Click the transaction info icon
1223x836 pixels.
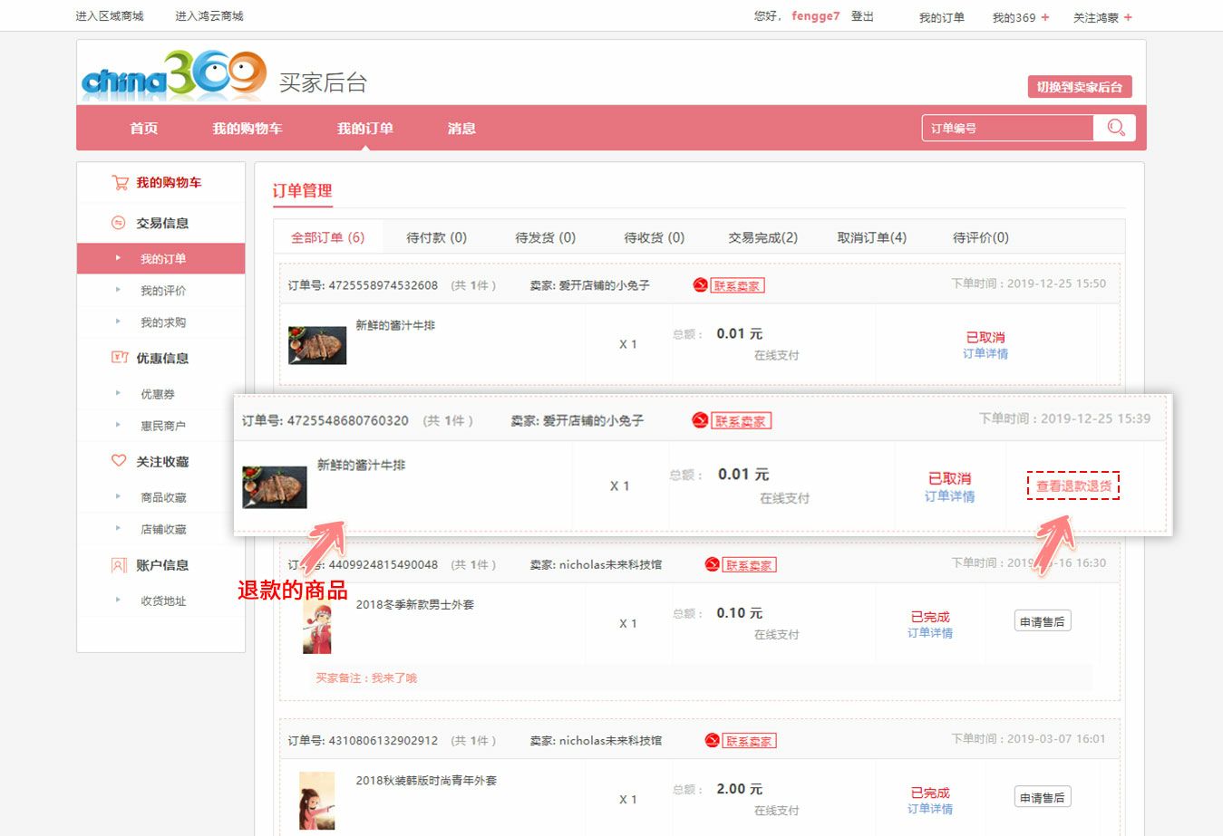[x=118, y=223]
